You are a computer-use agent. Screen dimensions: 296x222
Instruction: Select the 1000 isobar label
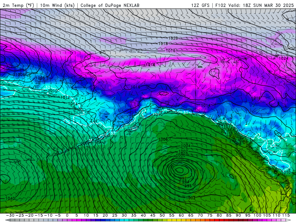point(181,155)
